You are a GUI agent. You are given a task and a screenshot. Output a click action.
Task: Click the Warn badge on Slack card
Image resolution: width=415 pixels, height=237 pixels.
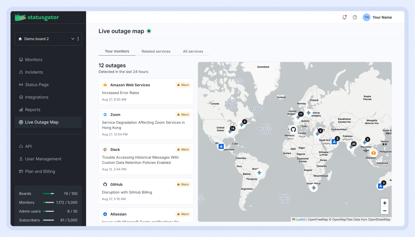pos(183,150)
